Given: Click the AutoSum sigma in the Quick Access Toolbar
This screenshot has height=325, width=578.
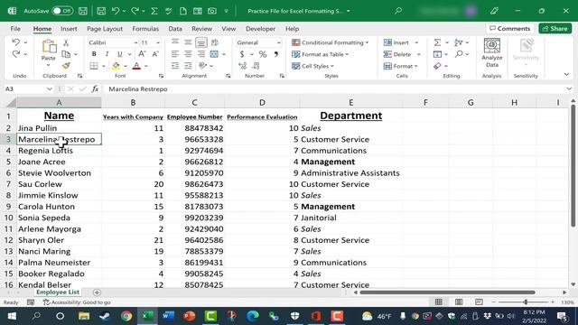Looking at the screenshot, I should point(154,11).
